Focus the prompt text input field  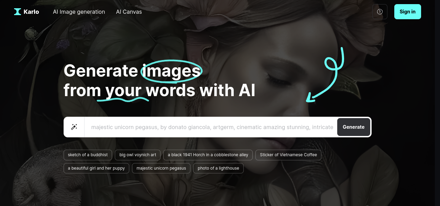click(x=211, y=127)
